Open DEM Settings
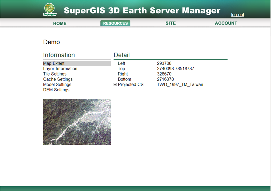Viewport: 271px width, 191px height. point(56,90)
